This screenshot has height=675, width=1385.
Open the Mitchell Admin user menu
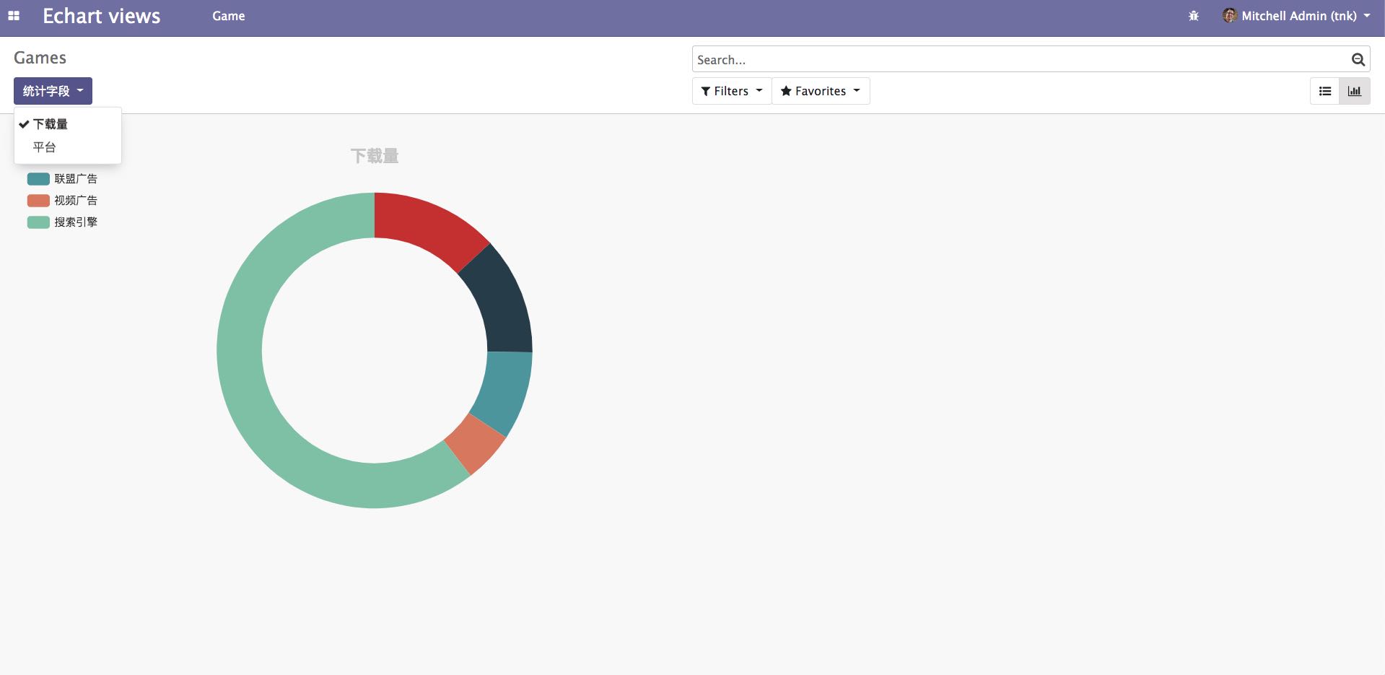point(1297,16)
